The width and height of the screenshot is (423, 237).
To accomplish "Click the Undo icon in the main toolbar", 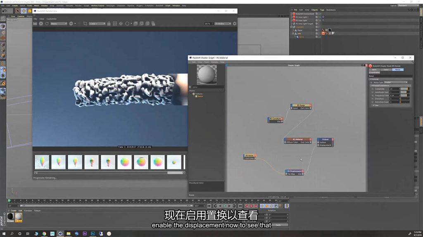I will click(x=5, y=11).
